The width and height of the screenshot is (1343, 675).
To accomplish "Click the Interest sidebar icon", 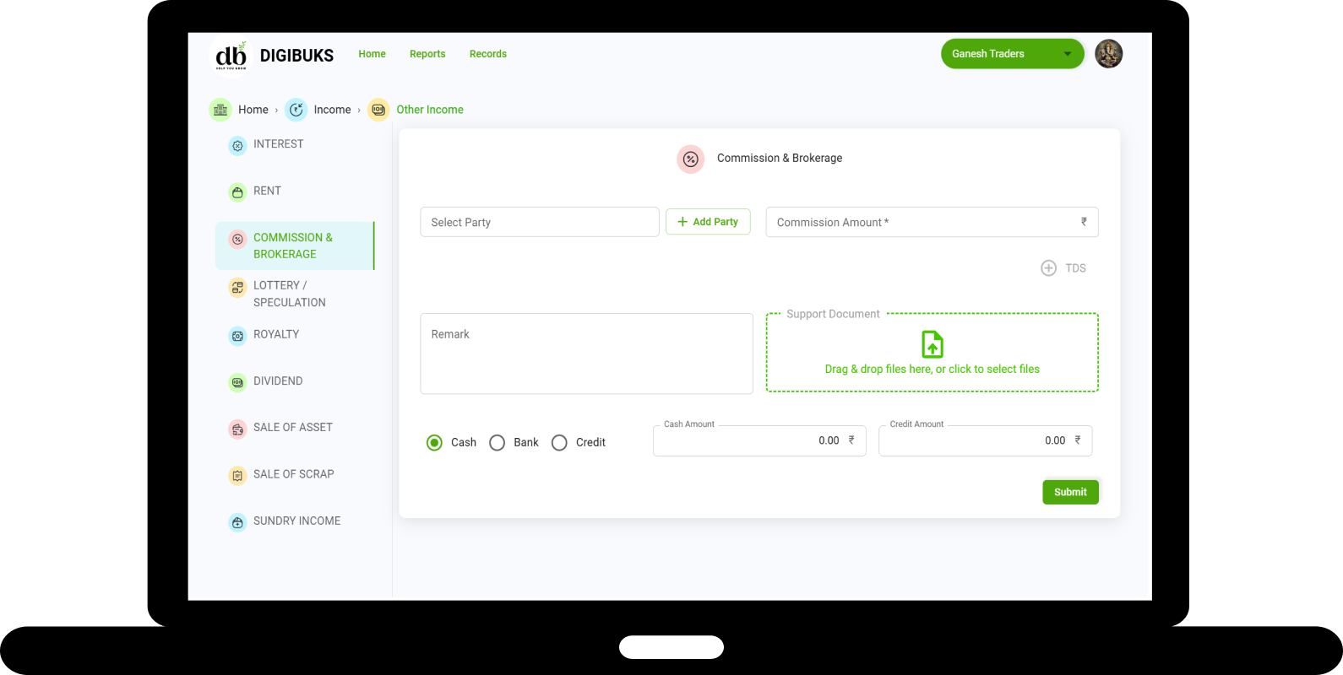I will click(237, 145).
